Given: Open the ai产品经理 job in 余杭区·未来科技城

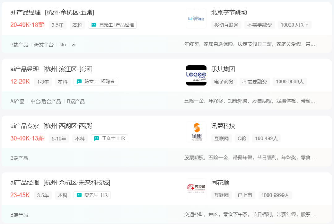Looking at the screenshot, I should tap(60, 183).
